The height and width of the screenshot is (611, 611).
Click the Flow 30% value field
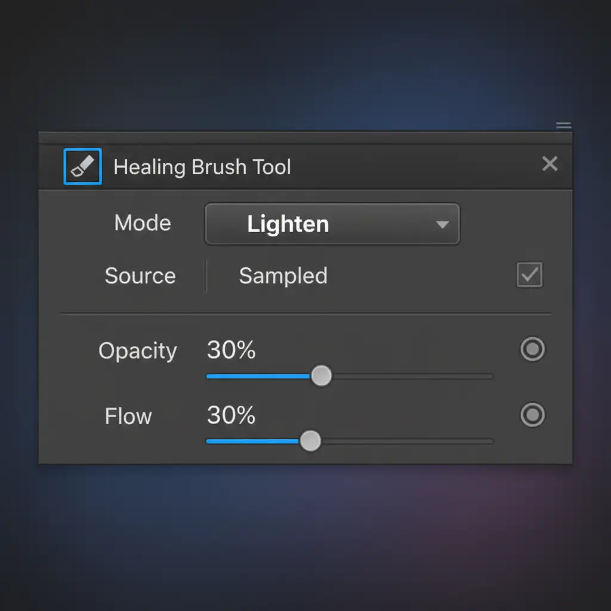[x=231, y=415]
